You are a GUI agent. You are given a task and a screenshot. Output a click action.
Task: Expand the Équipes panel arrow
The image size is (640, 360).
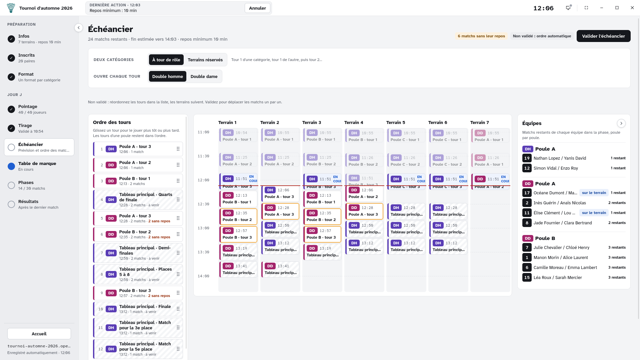point(621,123)
